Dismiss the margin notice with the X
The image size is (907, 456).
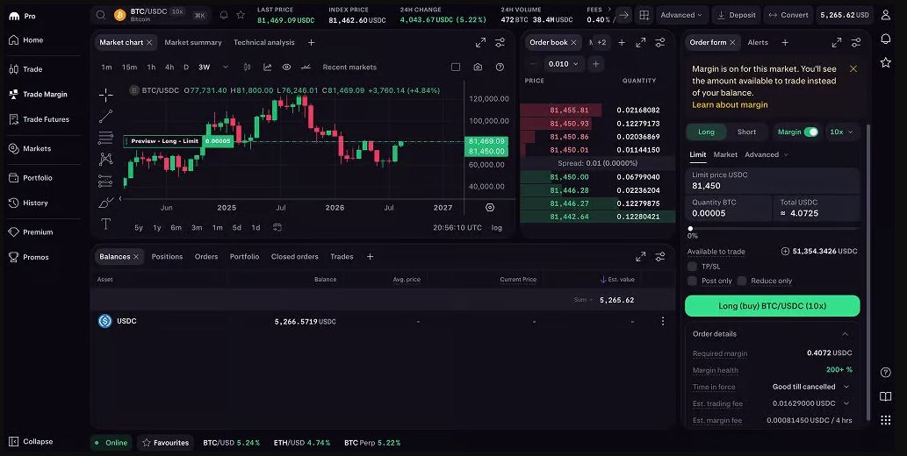[x=853, y=68]
